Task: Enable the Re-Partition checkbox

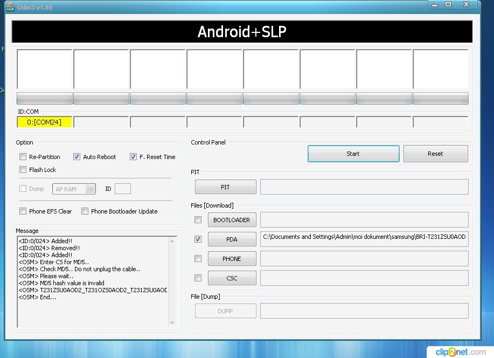Action: [23, 157]
